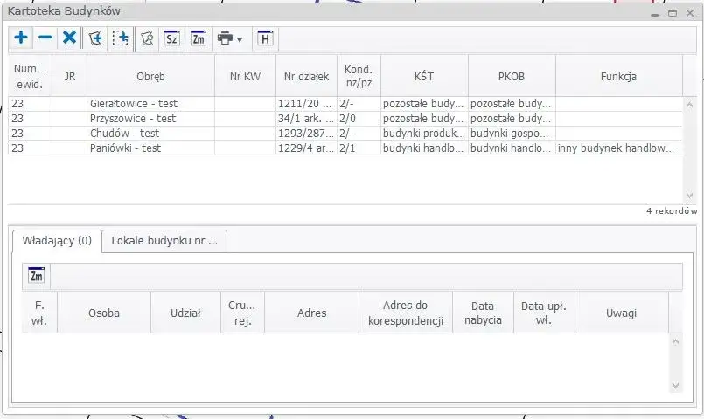Screen dimensions: 704x419
Task: Sort by the Nr działek column header
Action: click(x=306, y=77)
